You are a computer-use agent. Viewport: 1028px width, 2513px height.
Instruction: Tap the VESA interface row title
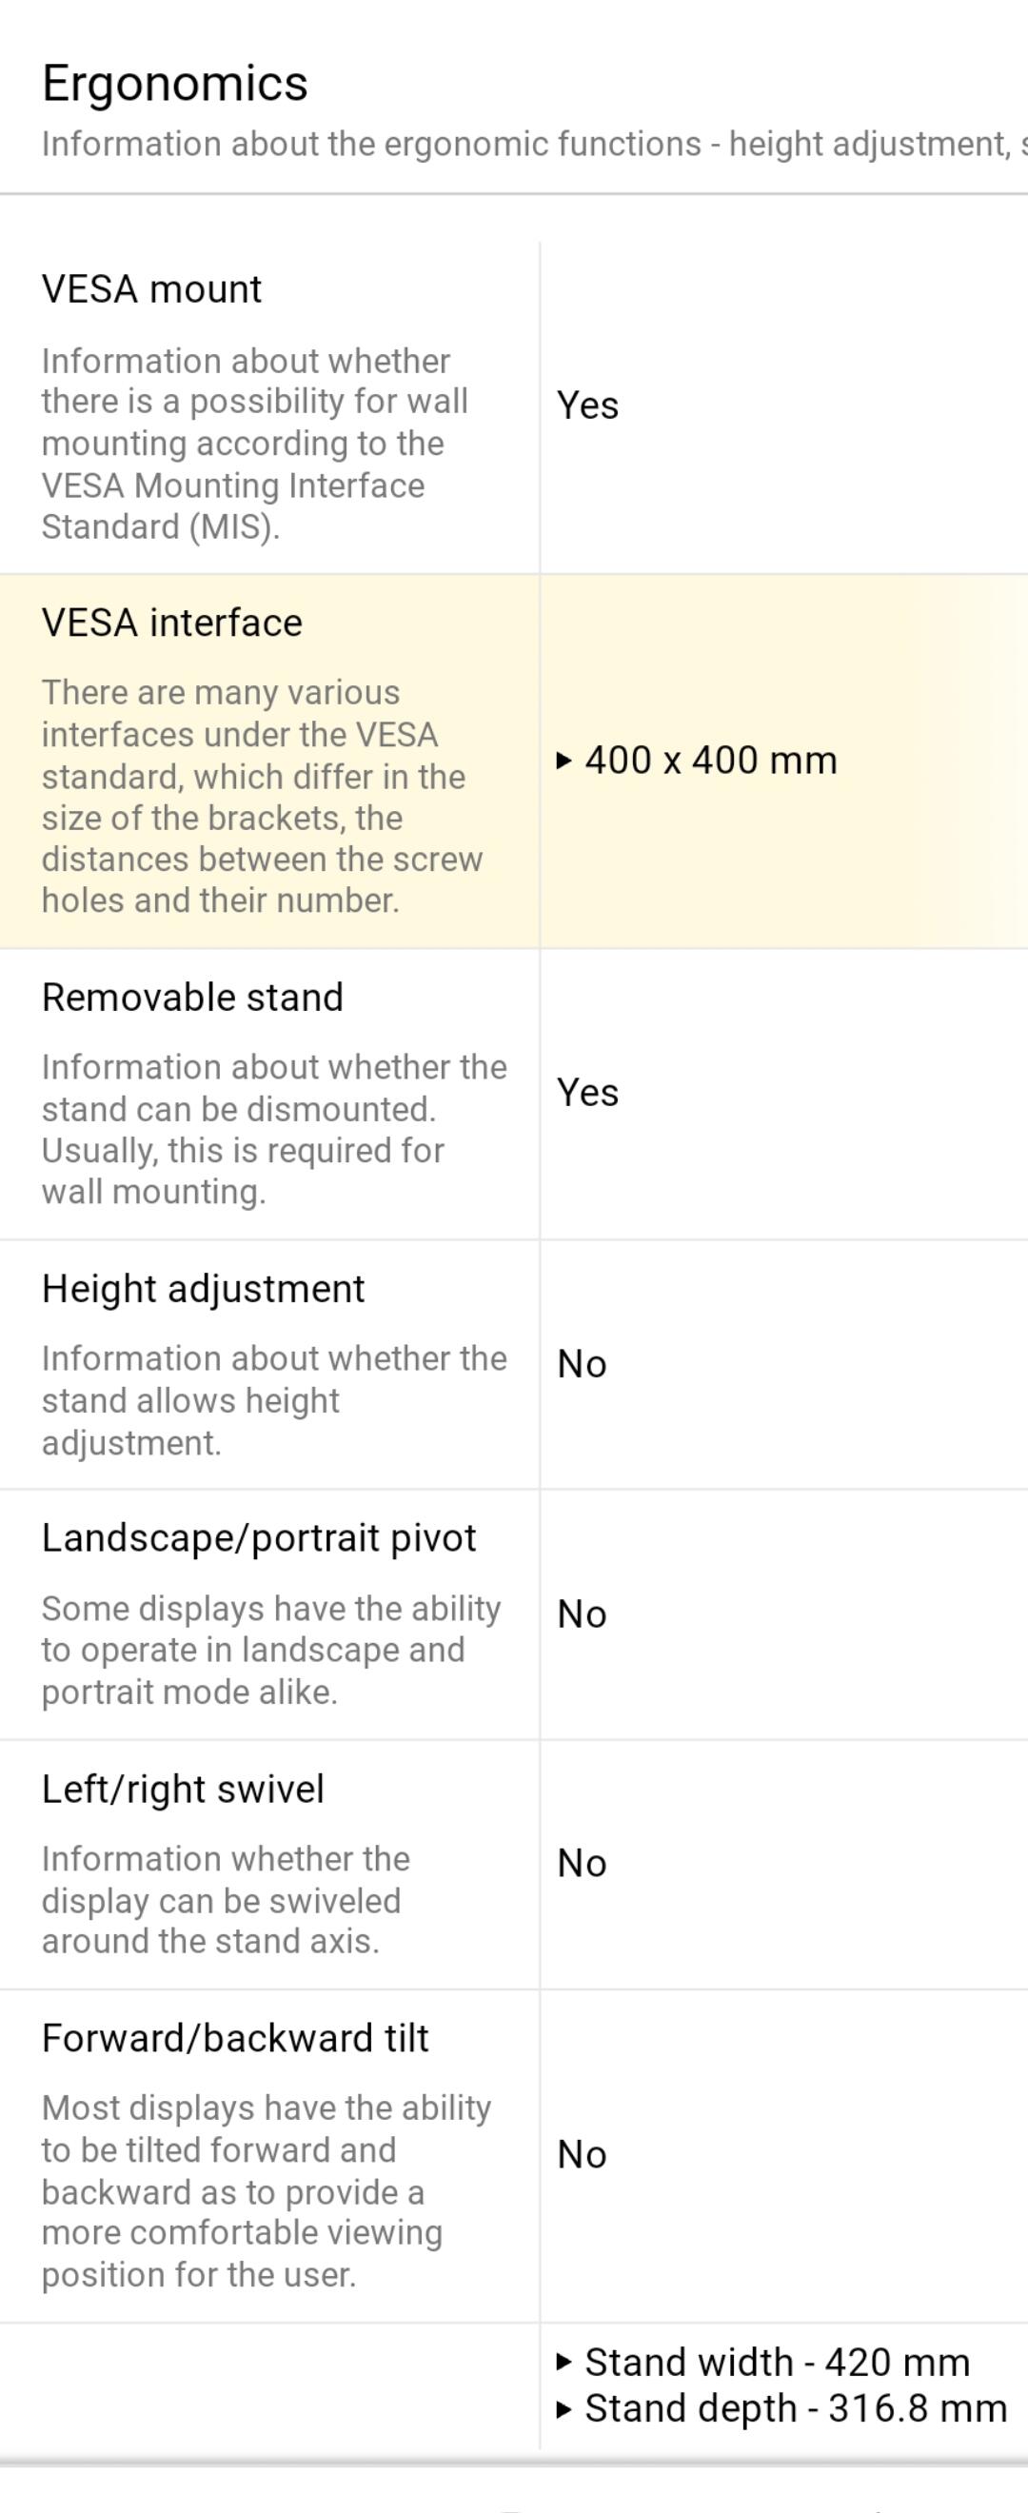click(x=171, y=623)
